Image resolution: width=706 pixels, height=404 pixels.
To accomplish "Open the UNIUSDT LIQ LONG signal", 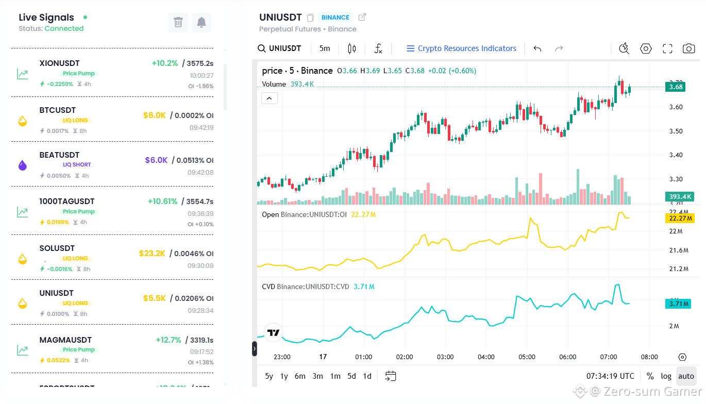I will click(x=112, y=302).
